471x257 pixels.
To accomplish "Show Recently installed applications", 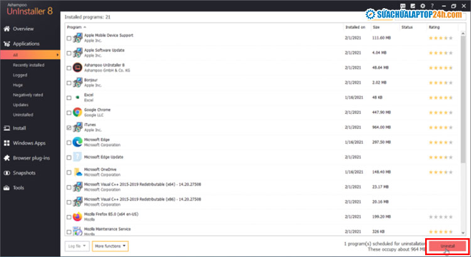I will click(28, 65).
